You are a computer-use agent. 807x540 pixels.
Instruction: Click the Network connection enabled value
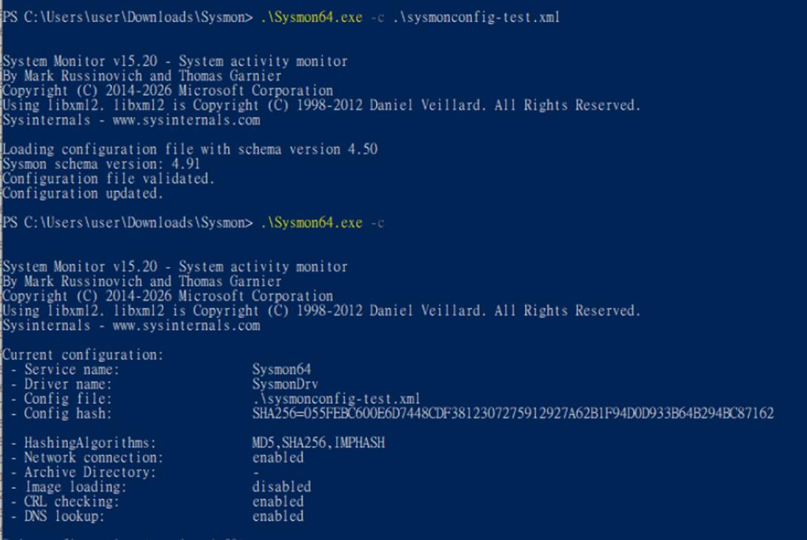pos(278,457)
